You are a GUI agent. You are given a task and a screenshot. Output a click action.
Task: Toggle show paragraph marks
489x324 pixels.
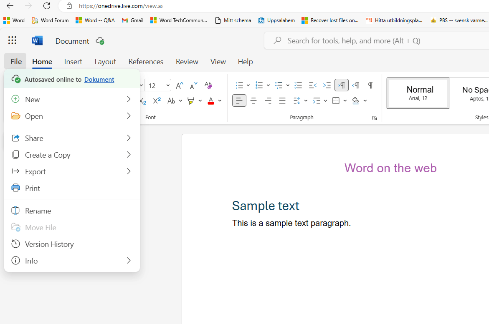click(370, 85)
